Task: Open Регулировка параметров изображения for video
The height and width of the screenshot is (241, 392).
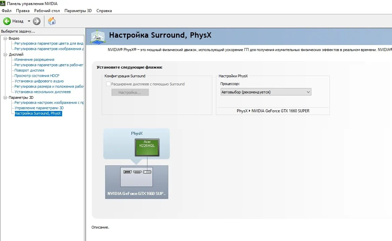Action: coord(49,49)
